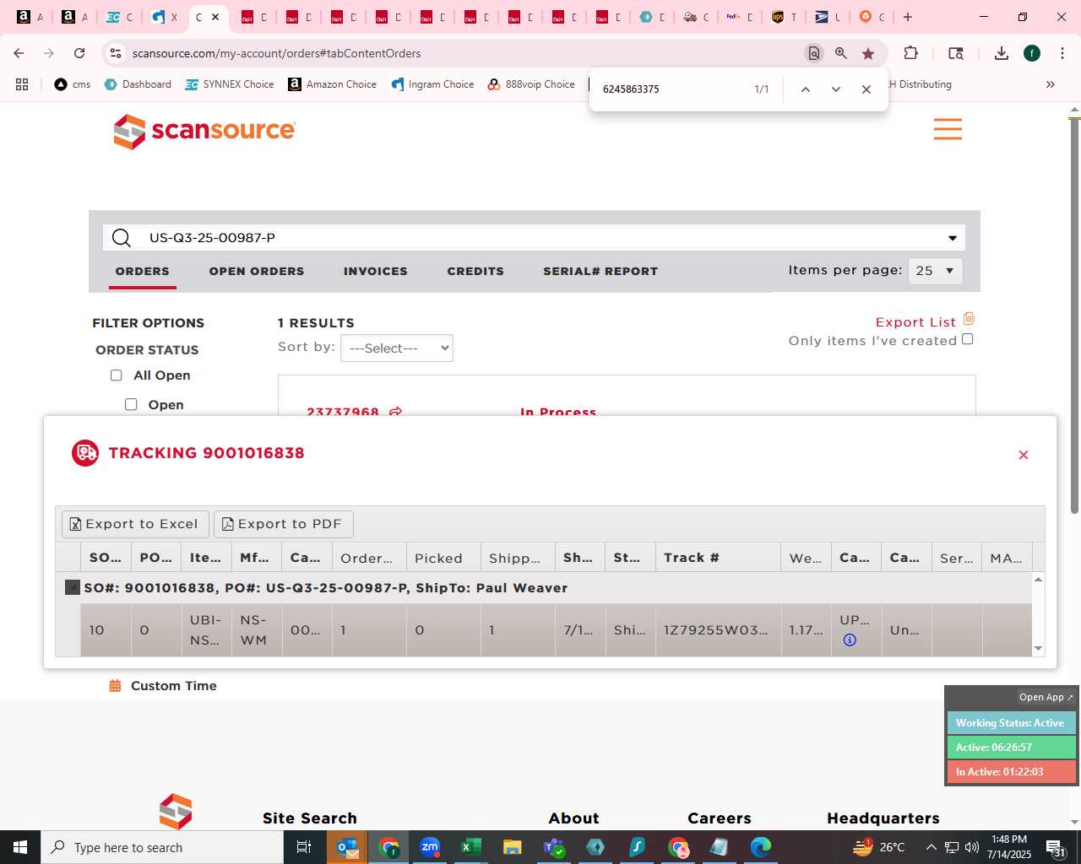The width and height of the screenshot is (1081, 864).
Task: Click the Custom Time filter option
Action: 174,686
